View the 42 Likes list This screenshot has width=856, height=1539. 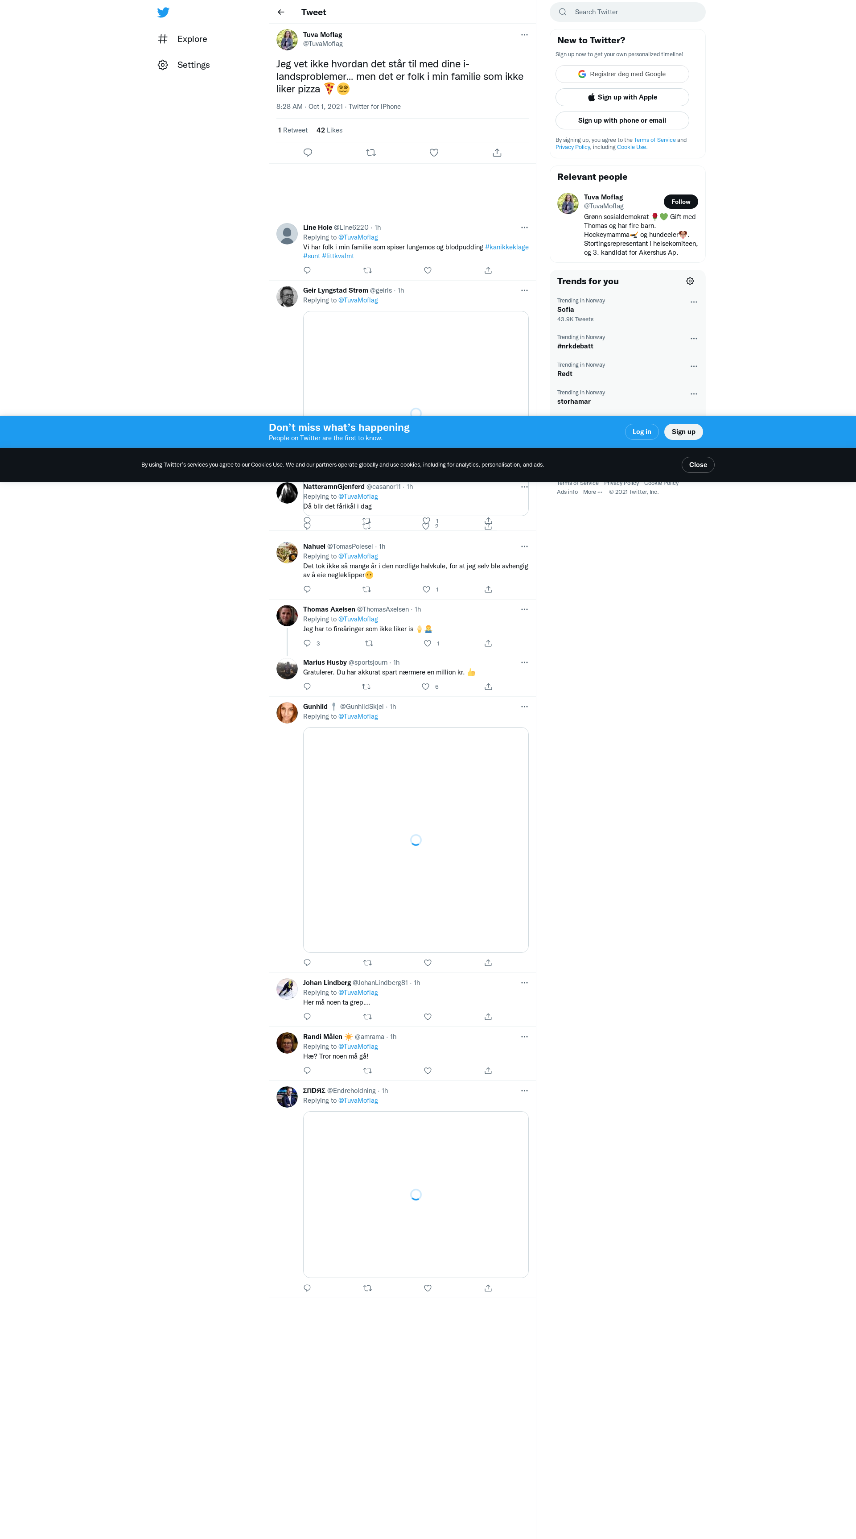tap(329, 130)
